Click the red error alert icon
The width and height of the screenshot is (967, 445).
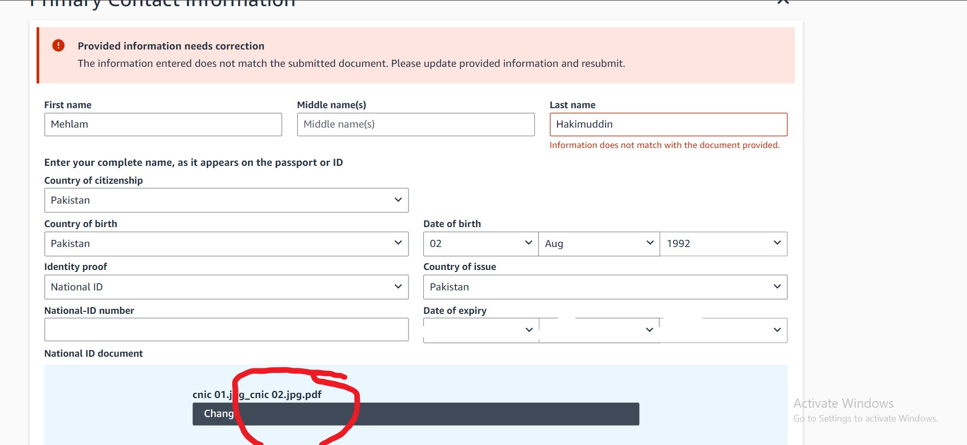pos(58,45)
